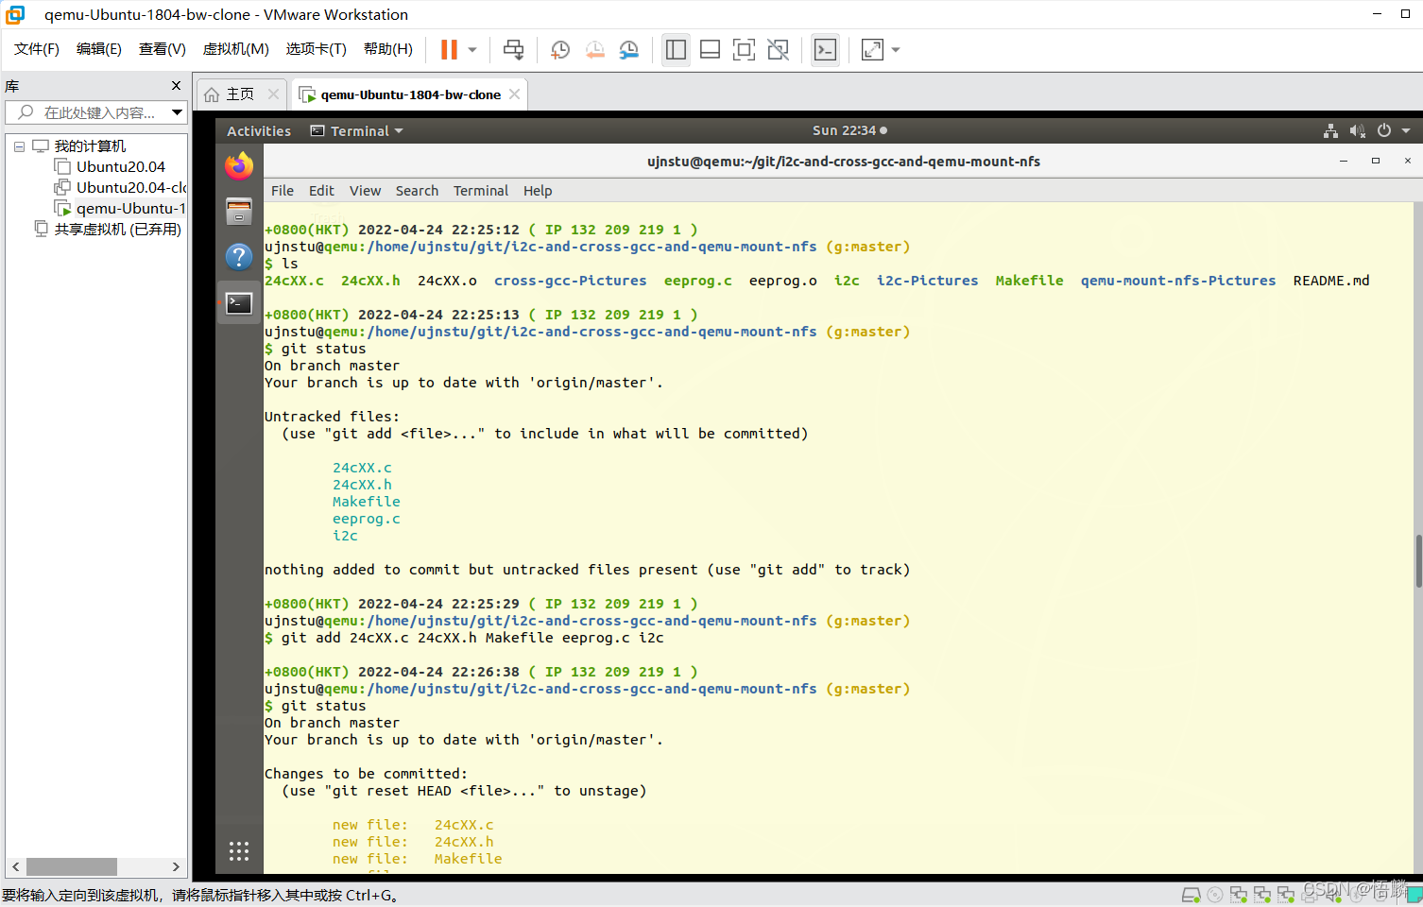Click the Ubuntu power icon
The image size is (1423, 907).
(1384, 131)
